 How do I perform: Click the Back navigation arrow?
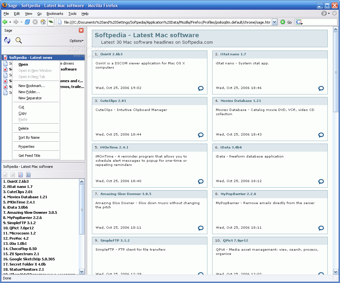coord(5,22)
